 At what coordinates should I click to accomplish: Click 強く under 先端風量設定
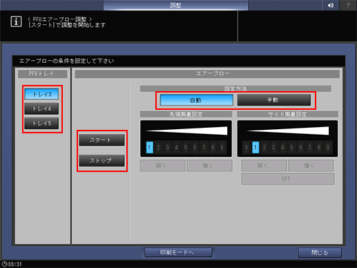209,166
